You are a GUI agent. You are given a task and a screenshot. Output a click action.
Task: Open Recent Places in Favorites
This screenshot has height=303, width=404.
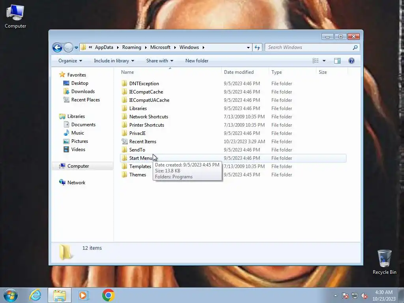(85, 100)
